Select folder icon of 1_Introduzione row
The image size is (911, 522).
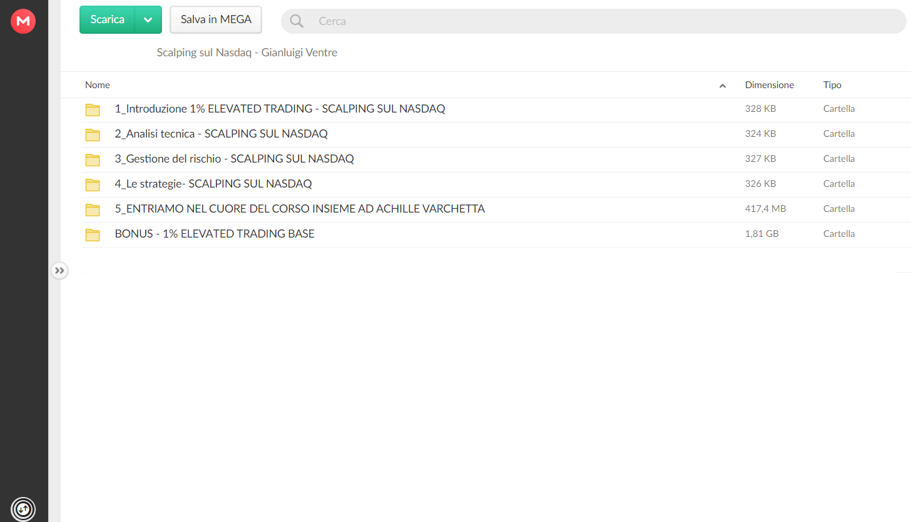(93, 109)
